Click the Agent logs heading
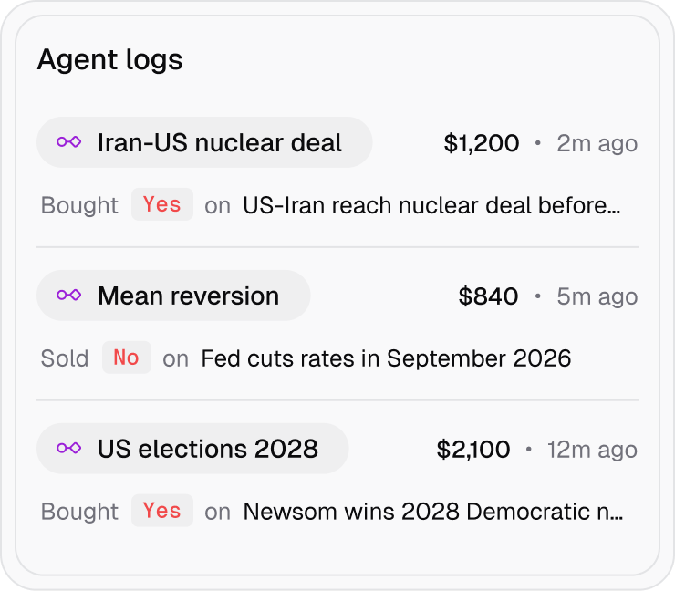 [x=110, y=59]
